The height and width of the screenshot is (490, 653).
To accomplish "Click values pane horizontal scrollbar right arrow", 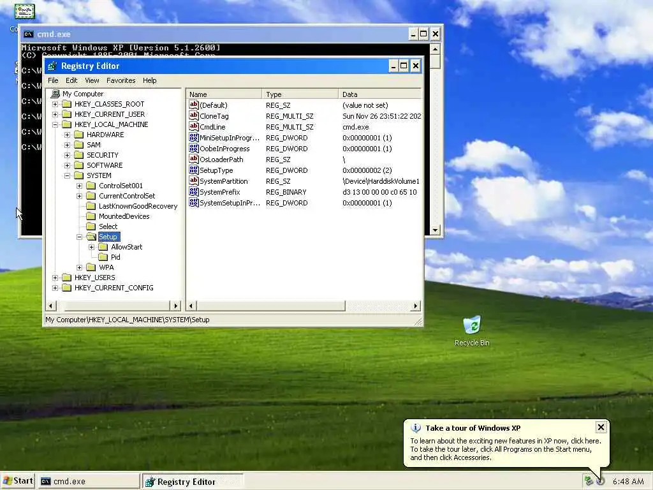I will tap(415, 306).
